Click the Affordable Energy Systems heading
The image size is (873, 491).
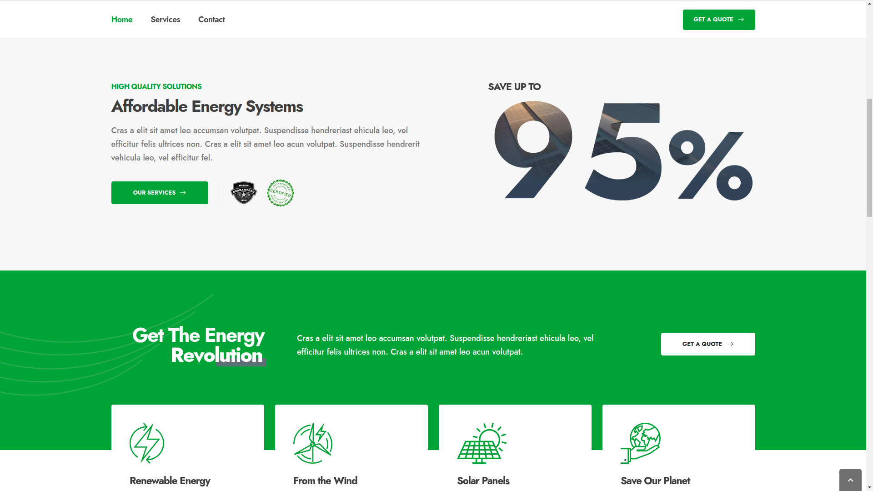point(207,107)
